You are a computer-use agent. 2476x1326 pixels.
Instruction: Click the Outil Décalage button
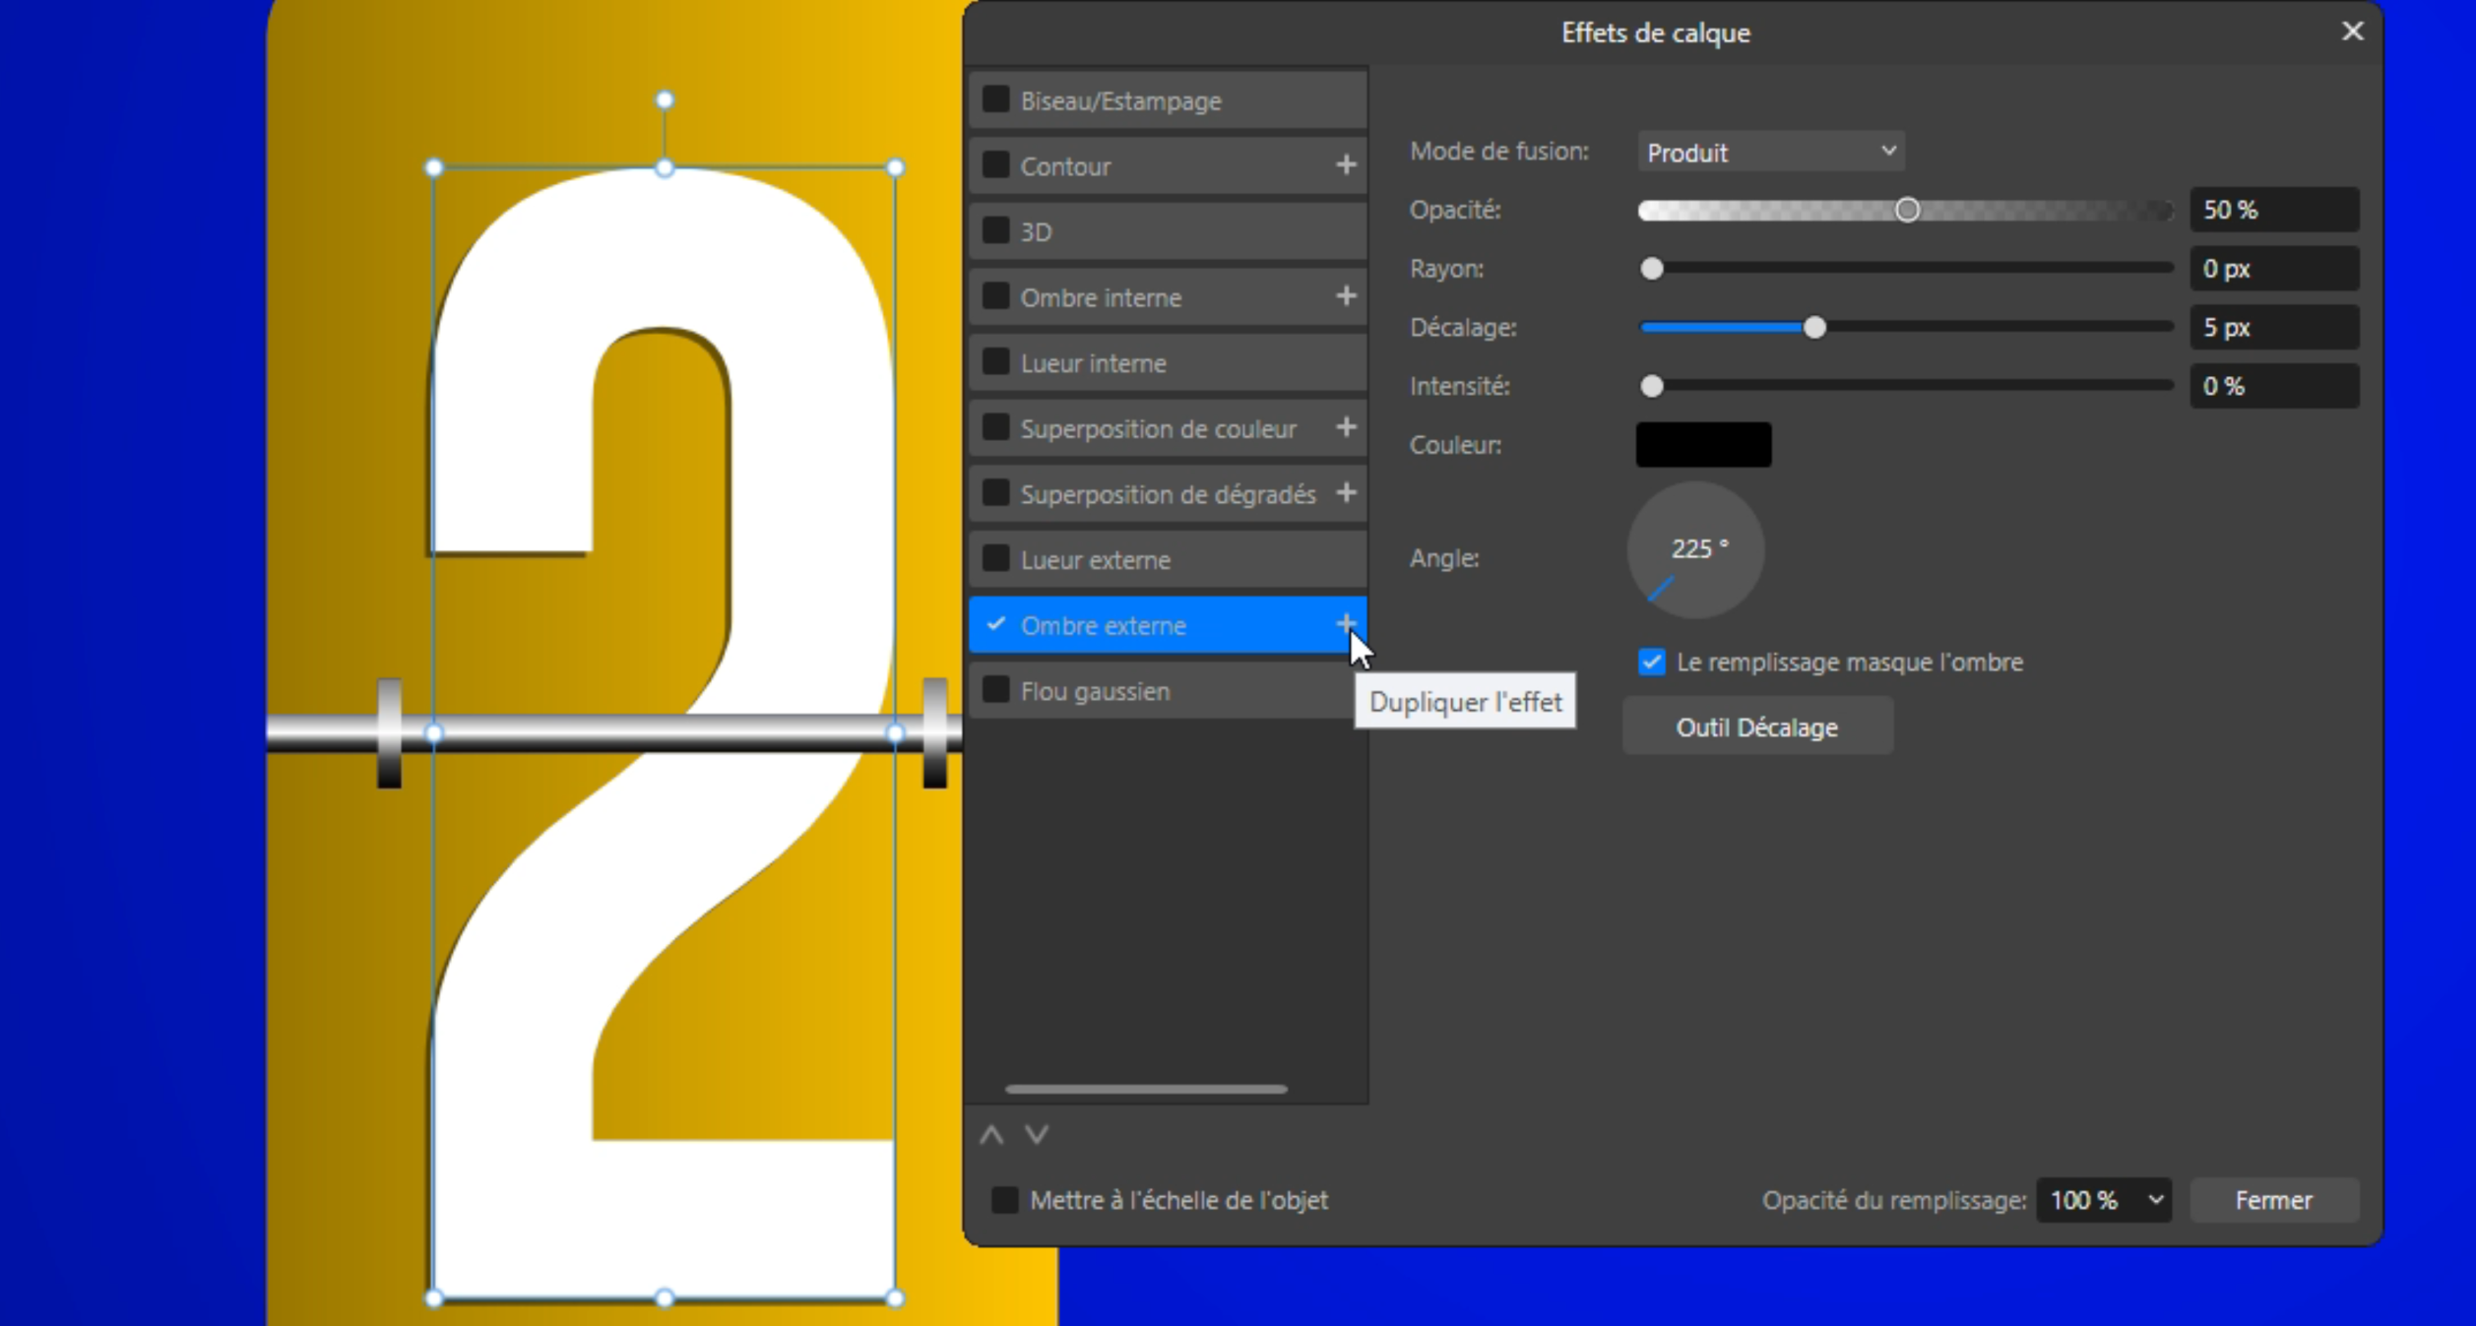click(1756, 726)
